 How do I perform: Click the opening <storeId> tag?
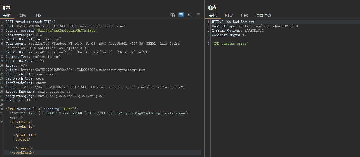(x=22, y=140)
